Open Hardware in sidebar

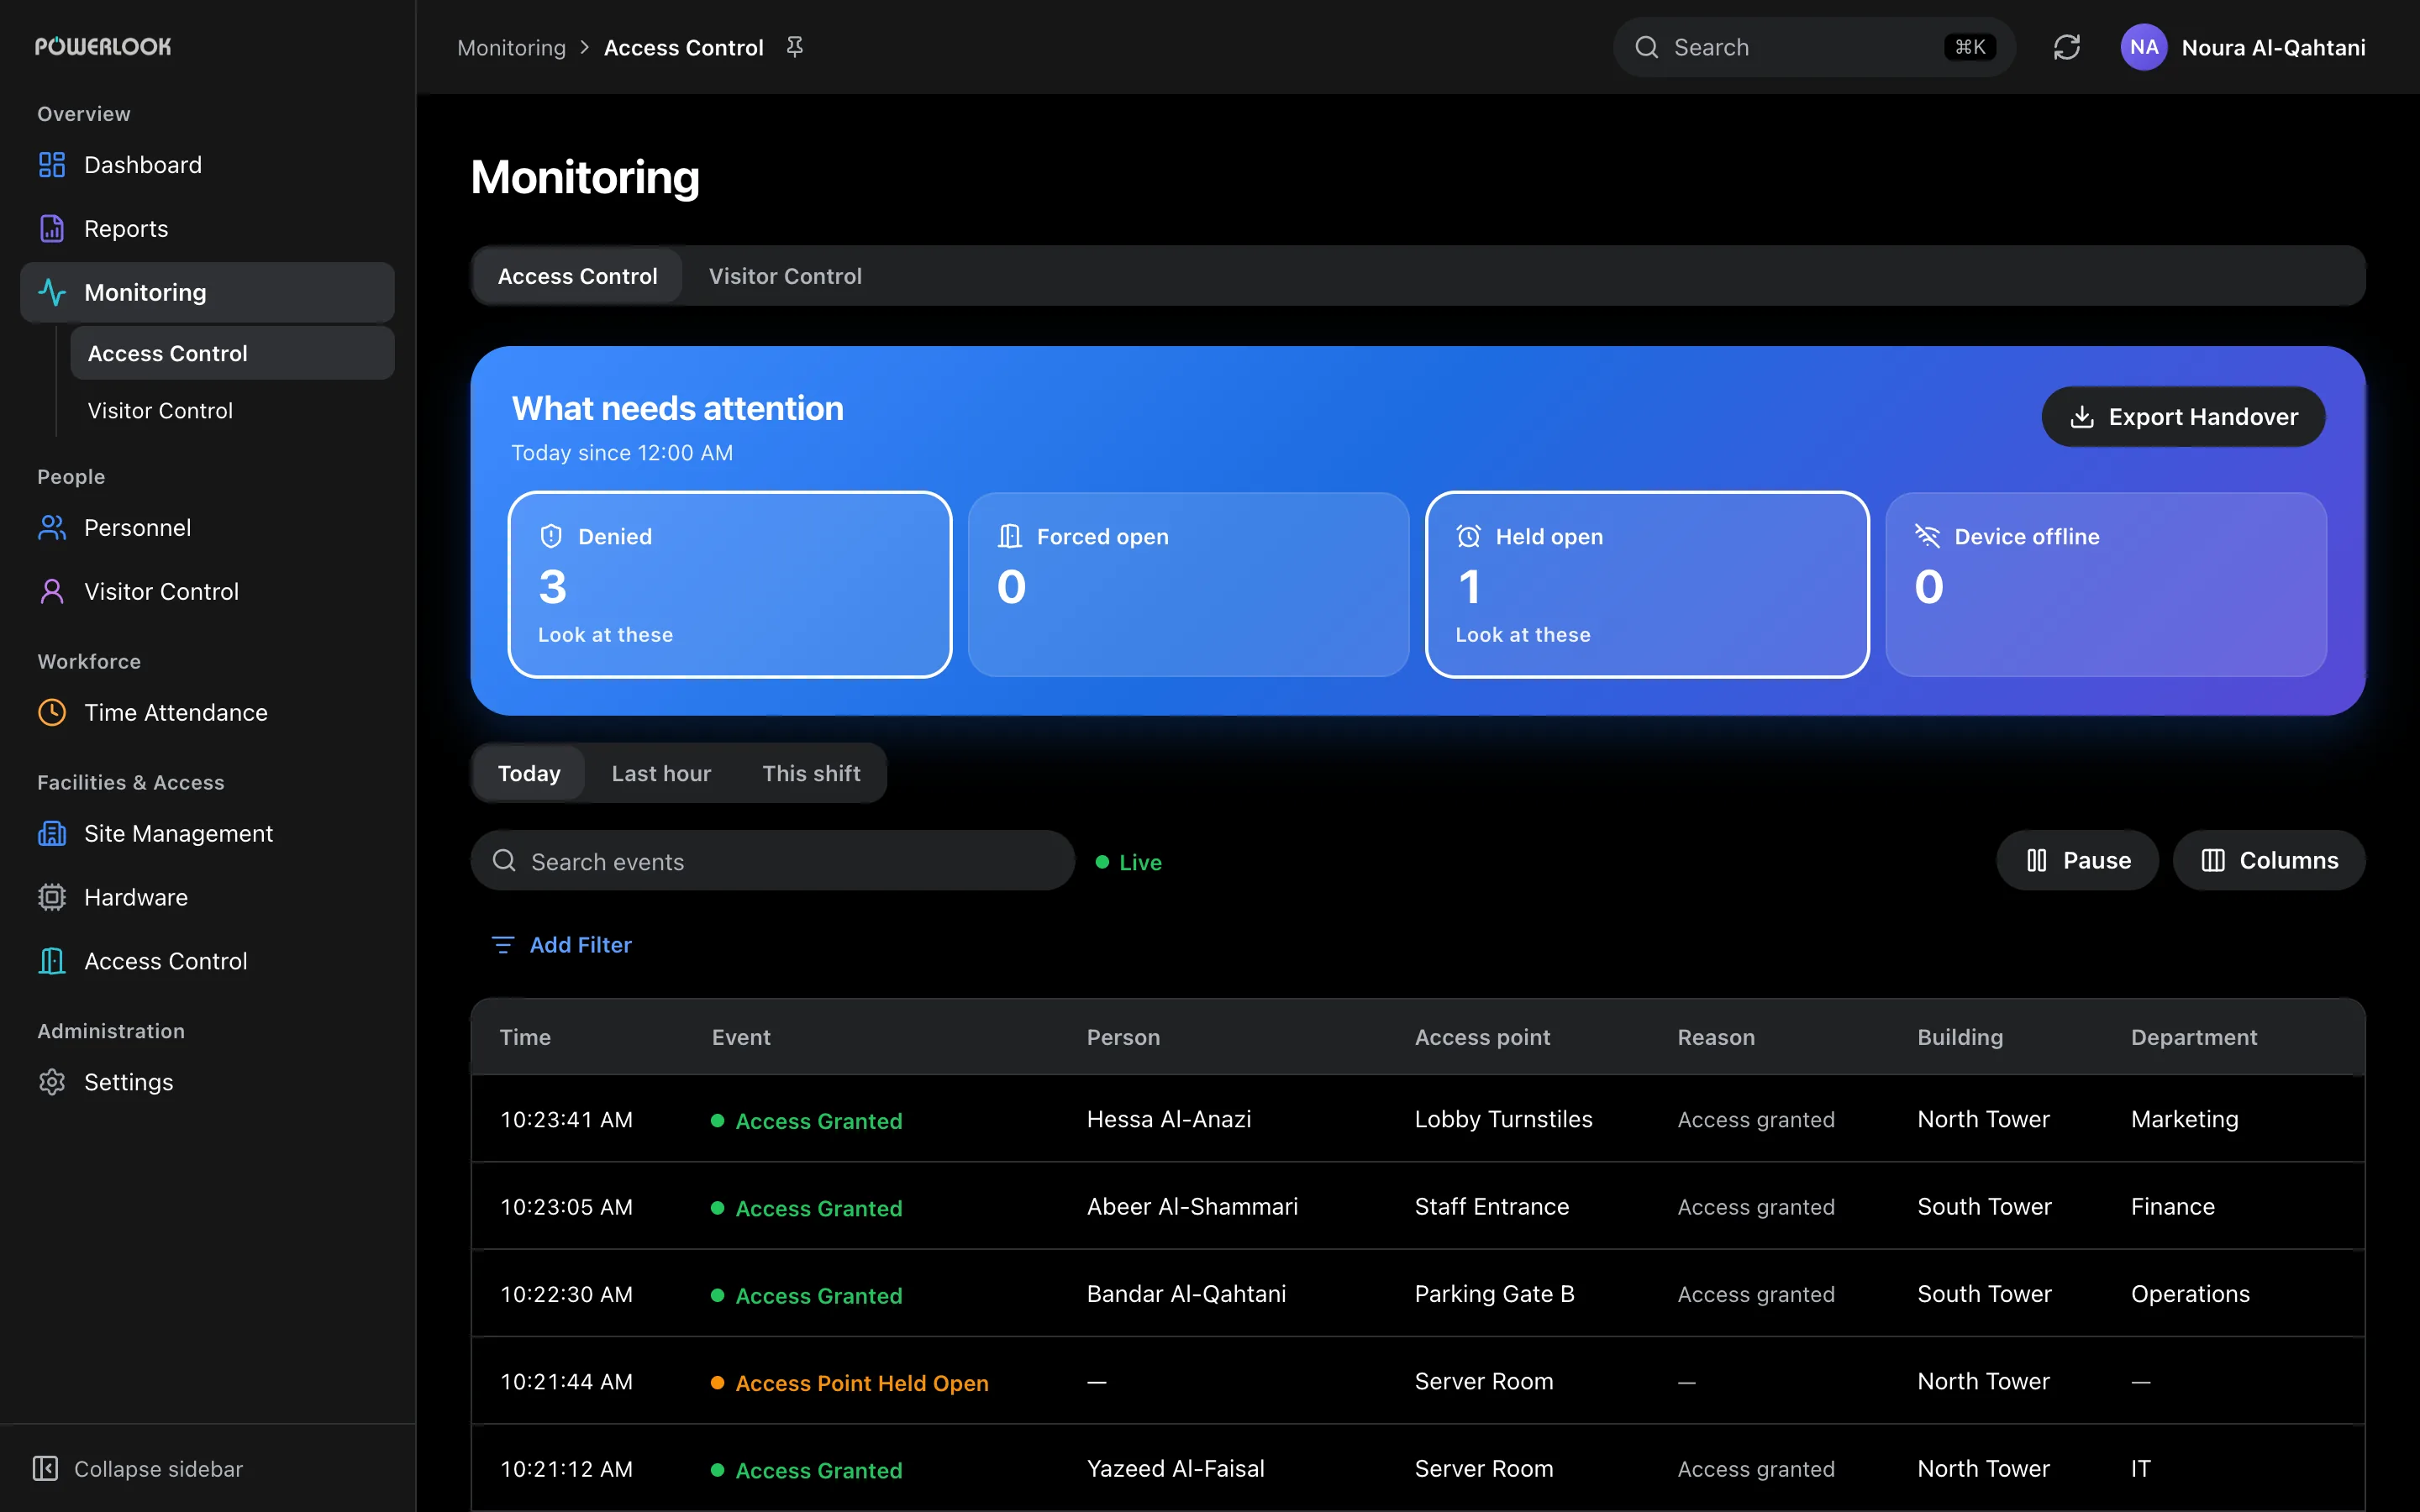coord(207,898)
